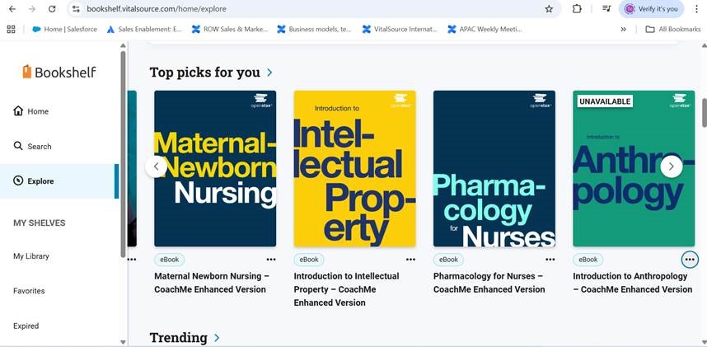
Task: Expand the Trending section chevron
Action: click(217, 338)
